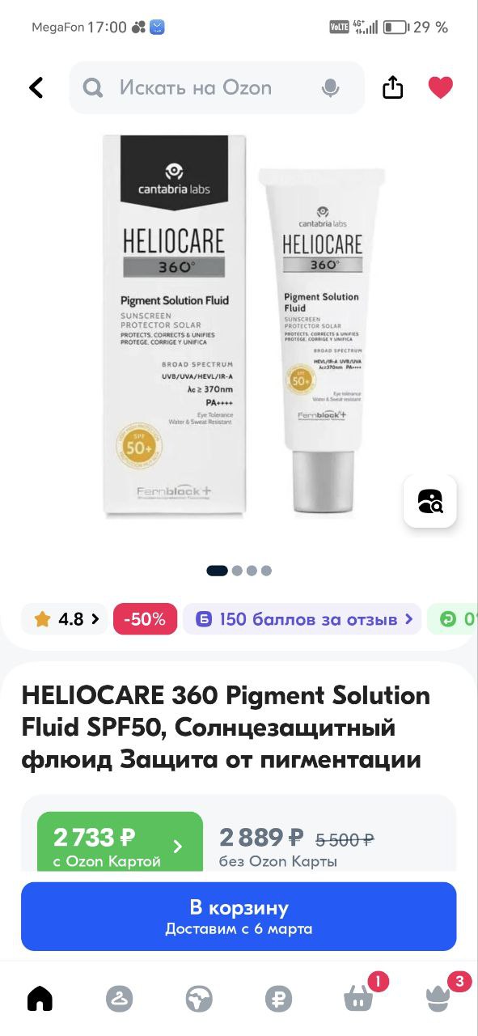
Task: Open the ruble finance tab icon
Action: pyautogui.click(x=278, y=998)
